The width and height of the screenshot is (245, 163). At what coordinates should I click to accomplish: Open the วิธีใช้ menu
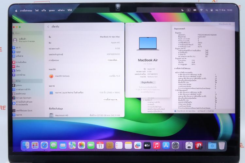click(70, 10)
